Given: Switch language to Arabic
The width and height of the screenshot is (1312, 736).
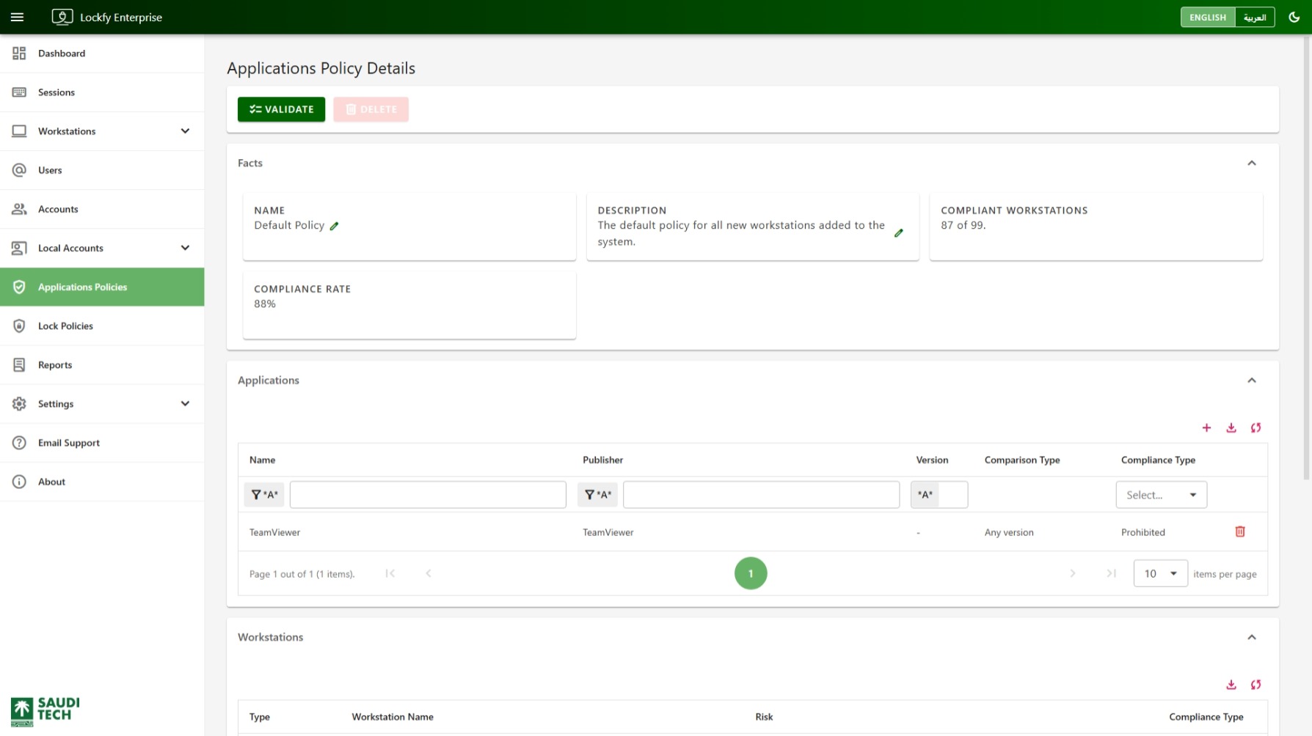Looking at the screenshot, I should 1255,17.
